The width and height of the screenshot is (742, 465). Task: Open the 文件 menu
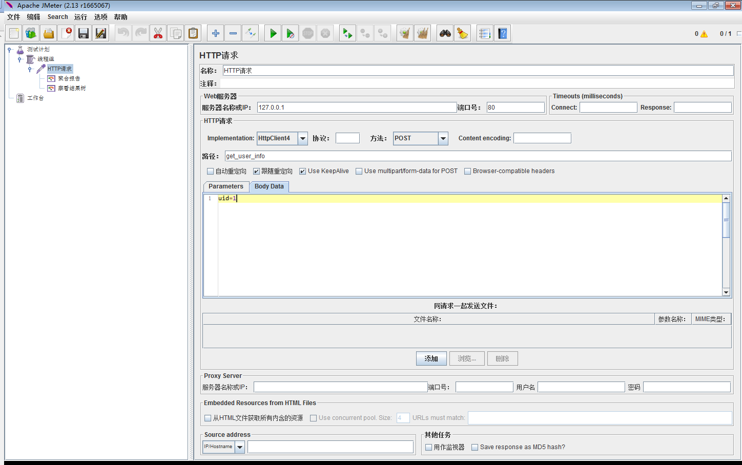pos(14,17)
